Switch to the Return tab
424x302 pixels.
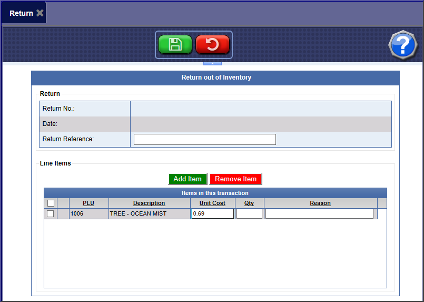[21, 13]
